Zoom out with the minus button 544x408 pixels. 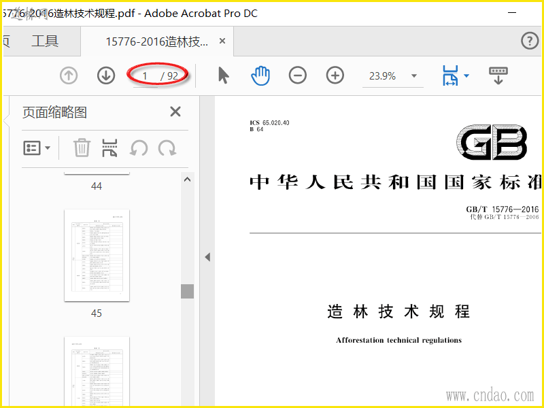pyautogui.click(x=298, y=75)
